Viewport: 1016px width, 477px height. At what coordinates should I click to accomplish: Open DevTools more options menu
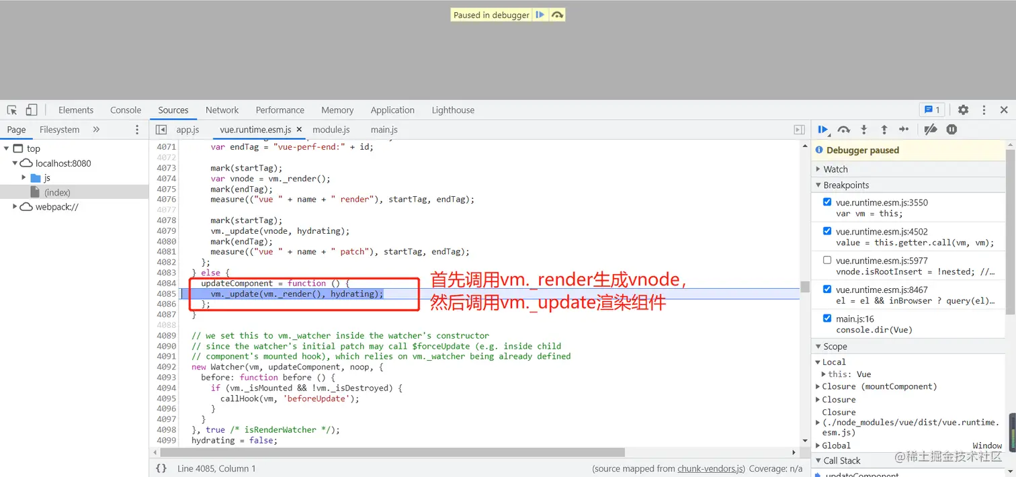[x=984, y=110]
